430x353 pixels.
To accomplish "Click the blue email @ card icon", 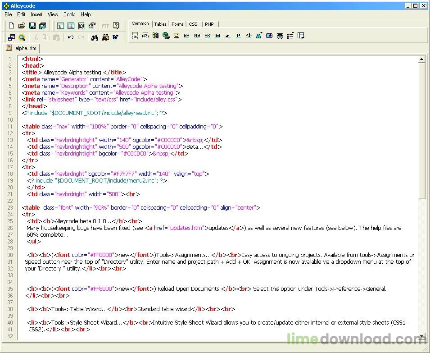I will tap(269, 36).
